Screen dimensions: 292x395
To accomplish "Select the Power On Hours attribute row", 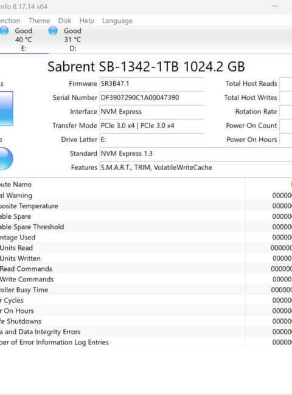I will (146, 311).
